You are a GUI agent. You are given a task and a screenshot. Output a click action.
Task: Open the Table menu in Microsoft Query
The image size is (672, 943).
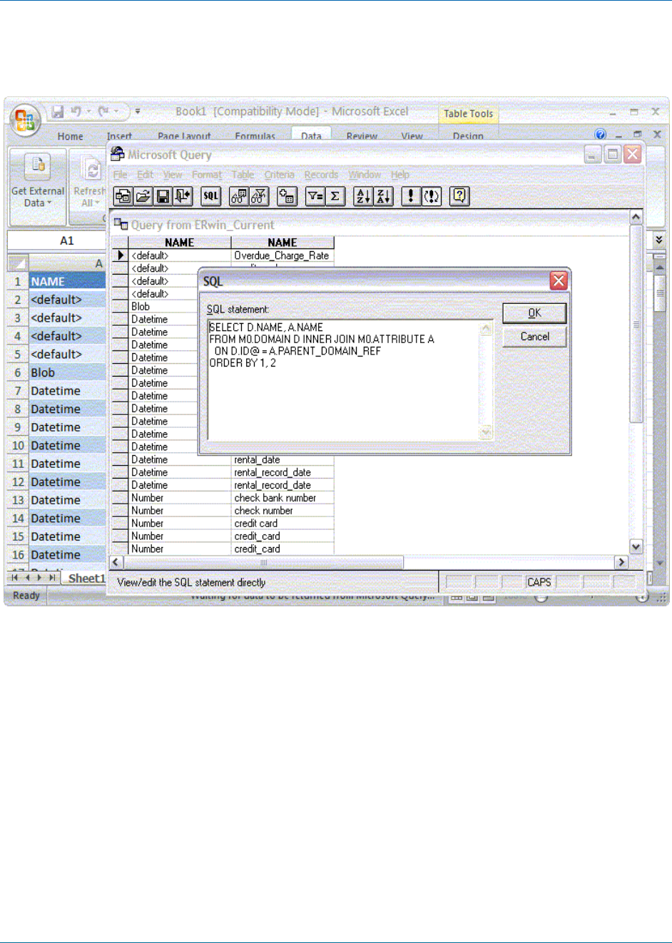coord(243,175)
